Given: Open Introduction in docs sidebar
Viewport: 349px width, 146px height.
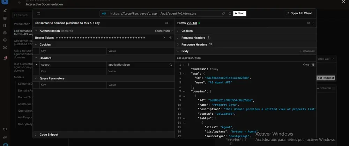Looking at the screenshot, I should click(22, 24).
